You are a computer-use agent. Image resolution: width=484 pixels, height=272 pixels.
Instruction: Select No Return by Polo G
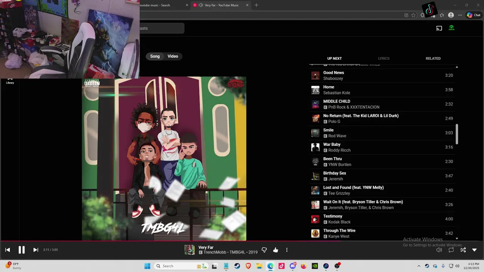pyautogui.click(x=382, y=119)
